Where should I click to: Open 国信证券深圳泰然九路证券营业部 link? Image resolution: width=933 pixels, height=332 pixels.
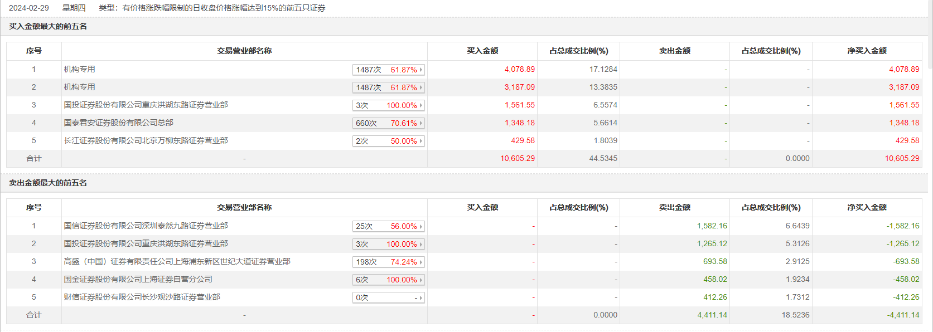(x=146, y=226)
